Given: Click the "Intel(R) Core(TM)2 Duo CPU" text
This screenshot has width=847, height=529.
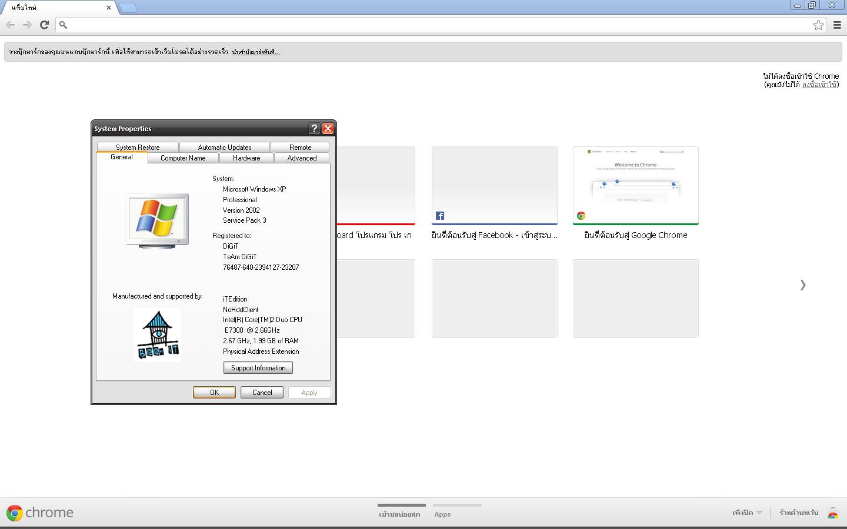Looking at the screenshot, I should coord(262,320).
